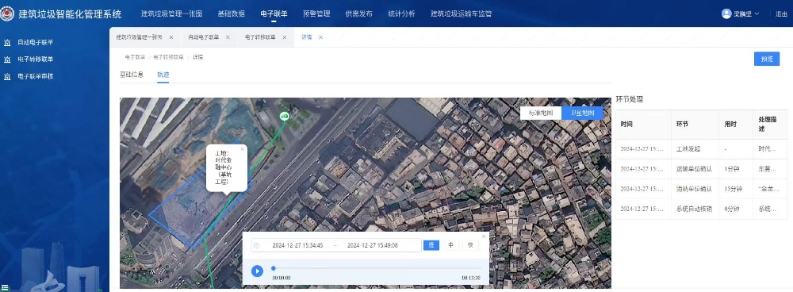This screenshot has height=292, width=793.
Task: Click the blue 预览 button
Action: coord(767,59)
